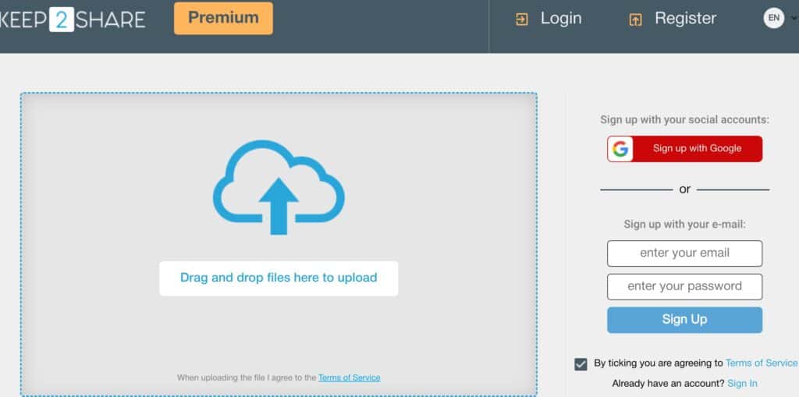This screenshot has height=397, width=799.
Task: Follow the Sign In link
Action: click(x=742, y=383)
